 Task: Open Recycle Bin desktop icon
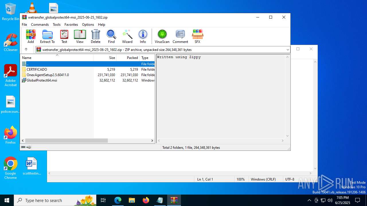[x=11, y=12]
